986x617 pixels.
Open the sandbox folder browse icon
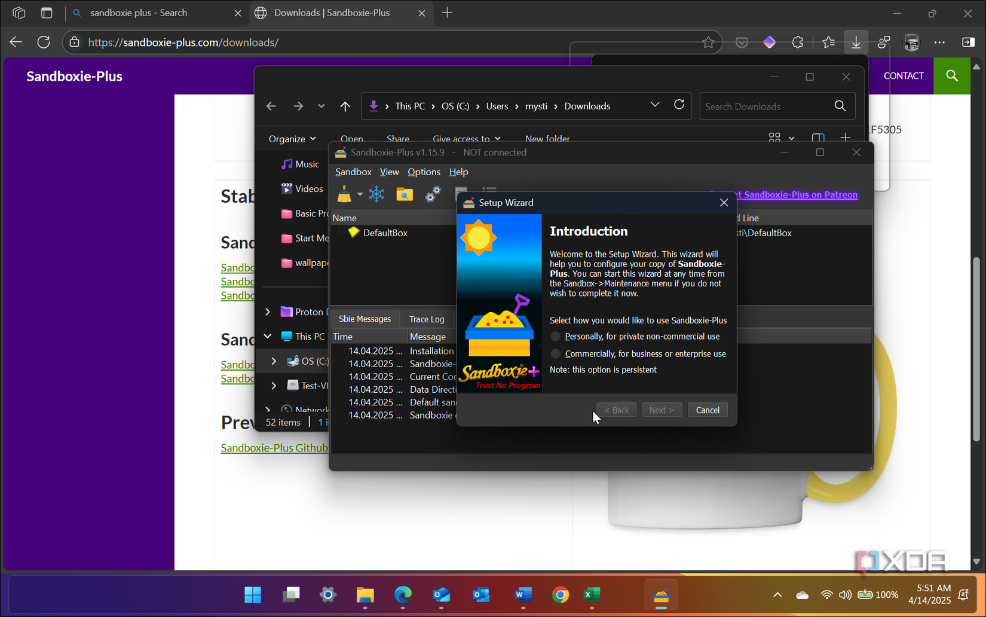tap(405, 194)
